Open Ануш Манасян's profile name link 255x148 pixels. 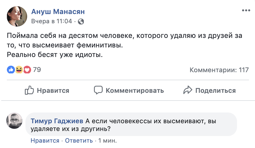(x=58, y=12)
